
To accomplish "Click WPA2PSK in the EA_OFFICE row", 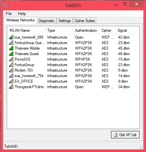I will point(84,81).
